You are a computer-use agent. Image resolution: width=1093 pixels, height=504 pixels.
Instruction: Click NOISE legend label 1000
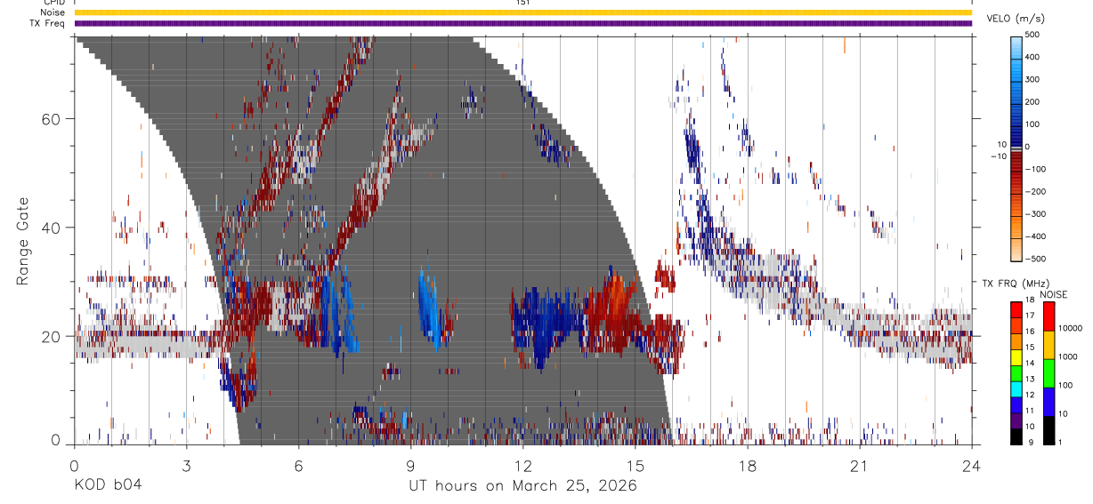coord(1068,356)
